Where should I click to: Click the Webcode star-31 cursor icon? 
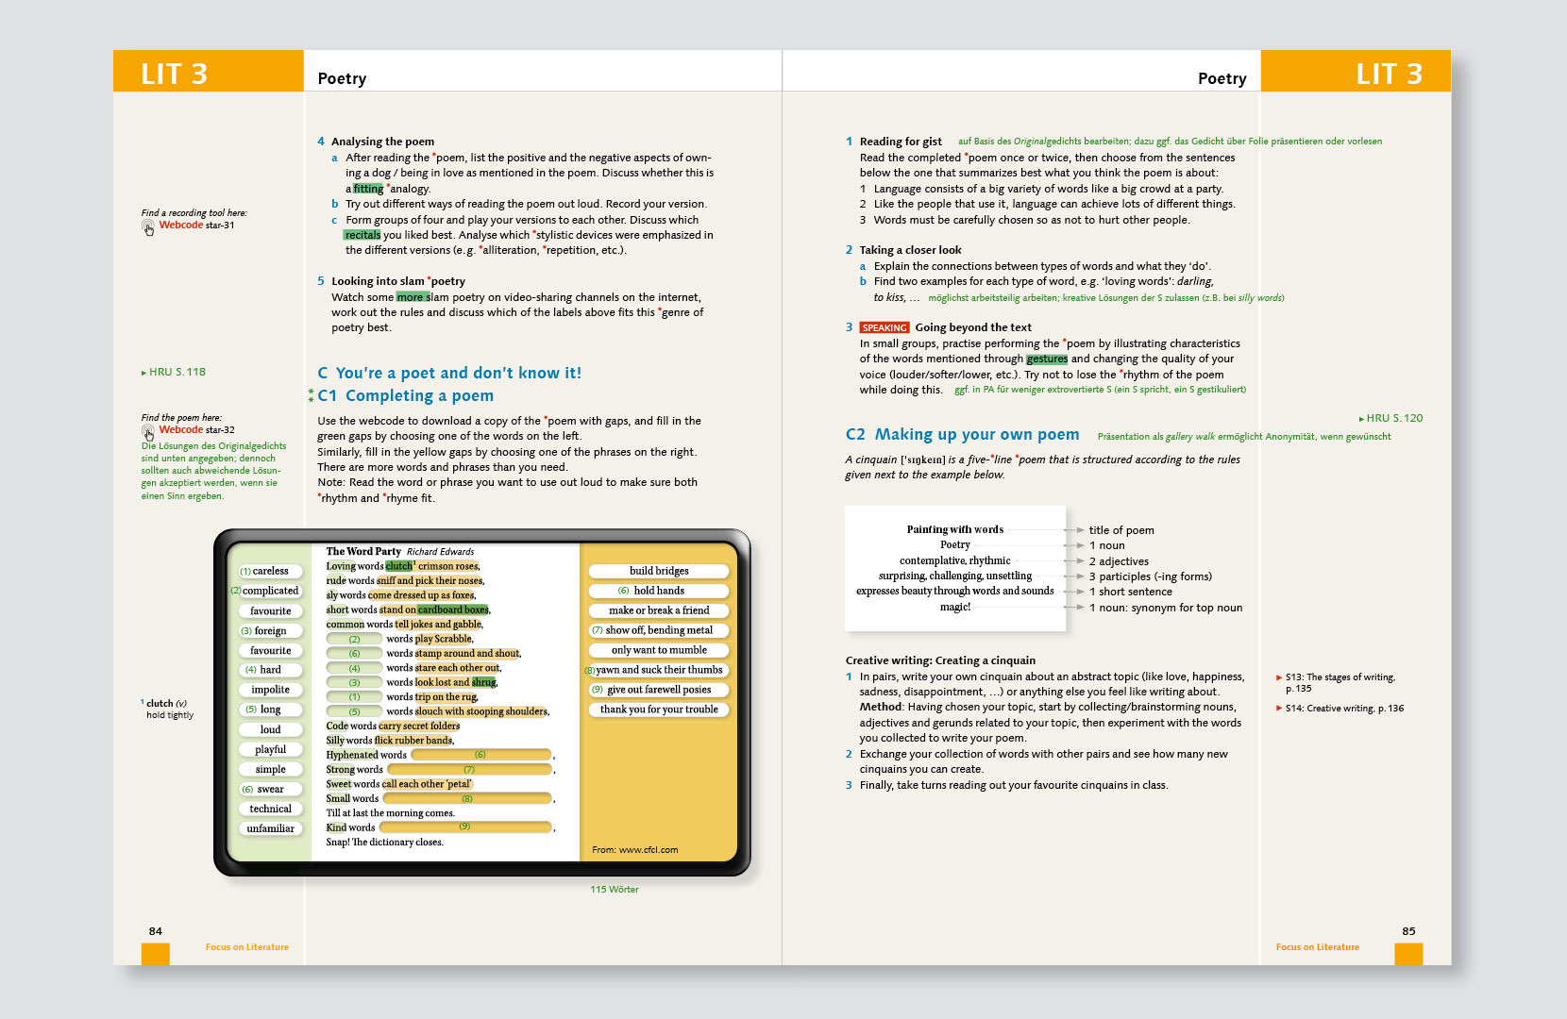148,227
